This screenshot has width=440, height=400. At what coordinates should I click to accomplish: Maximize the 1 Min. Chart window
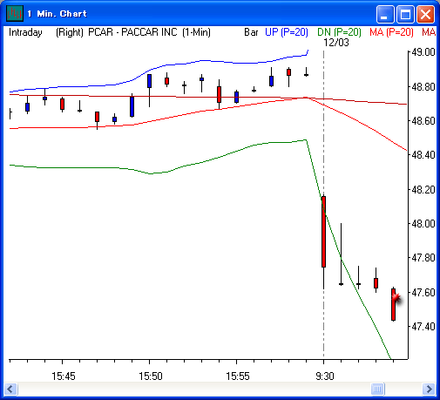405,14
